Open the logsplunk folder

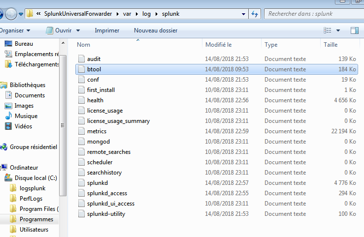click(33, 188)
